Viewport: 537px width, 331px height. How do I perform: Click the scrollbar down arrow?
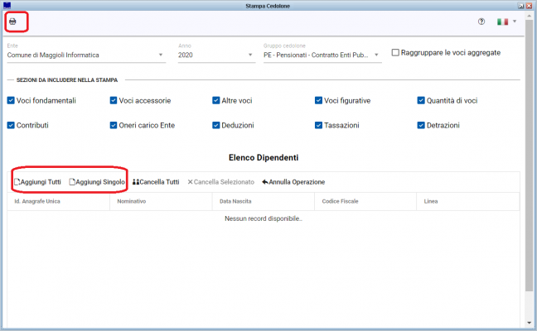(x=529, y=323)
